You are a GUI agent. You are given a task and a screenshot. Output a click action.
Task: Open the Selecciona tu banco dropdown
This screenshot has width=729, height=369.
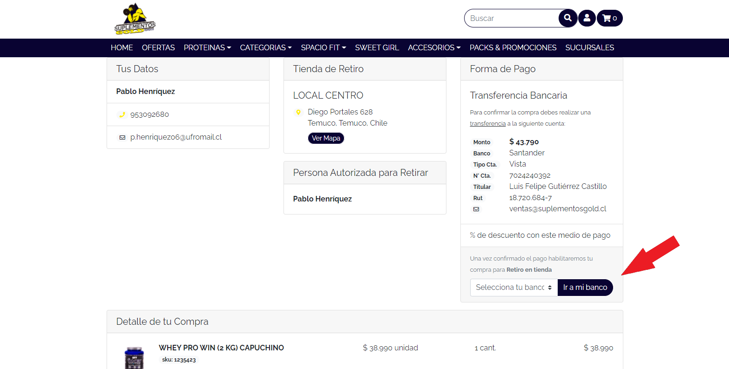pyautogui.click(x=513, y=288)
